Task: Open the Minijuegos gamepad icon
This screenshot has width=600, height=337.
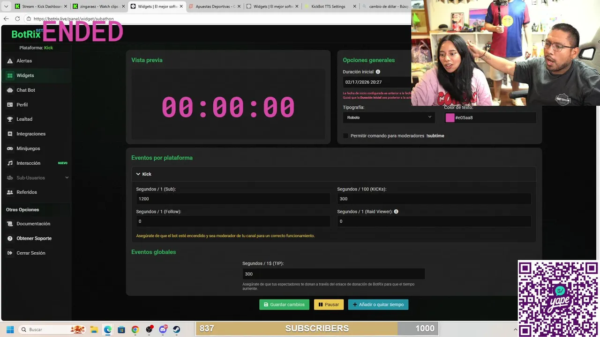Action: pyautogui.click(x=10, y=148)
